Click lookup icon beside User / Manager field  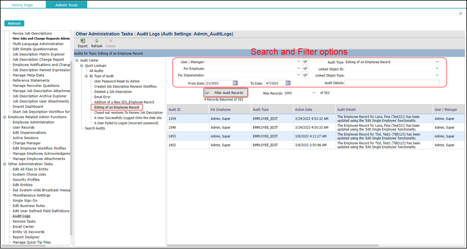pyautogui.click(x=305, y=62)
